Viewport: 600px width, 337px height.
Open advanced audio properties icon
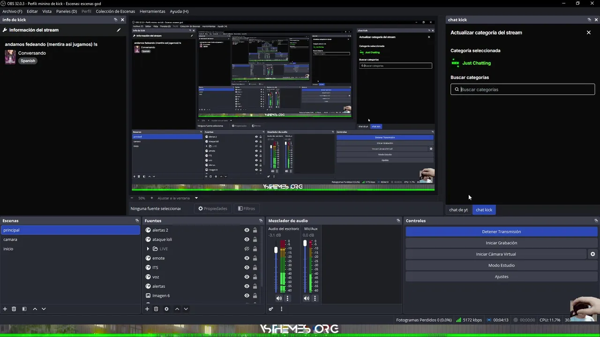271,309
